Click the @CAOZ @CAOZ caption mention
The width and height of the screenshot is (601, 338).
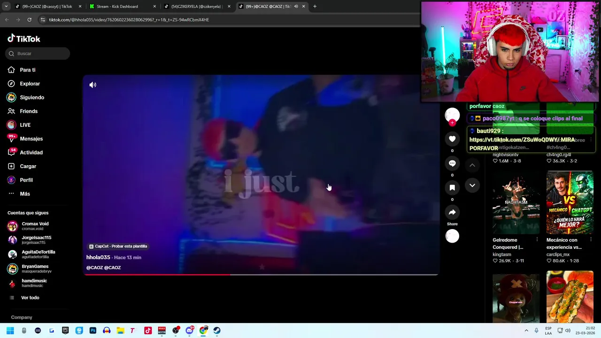click(x=104, y=268)
